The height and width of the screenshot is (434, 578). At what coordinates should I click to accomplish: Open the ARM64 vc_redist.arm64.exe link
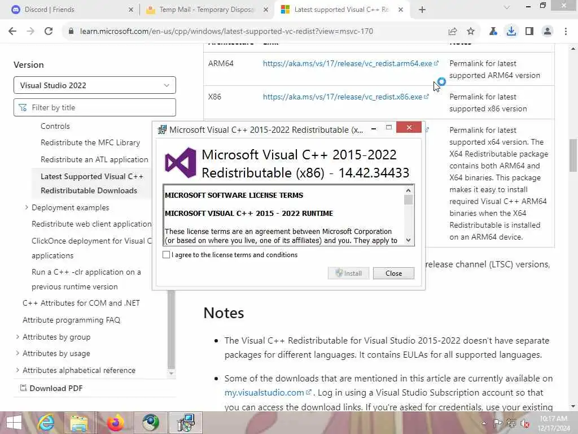(351, 63)
